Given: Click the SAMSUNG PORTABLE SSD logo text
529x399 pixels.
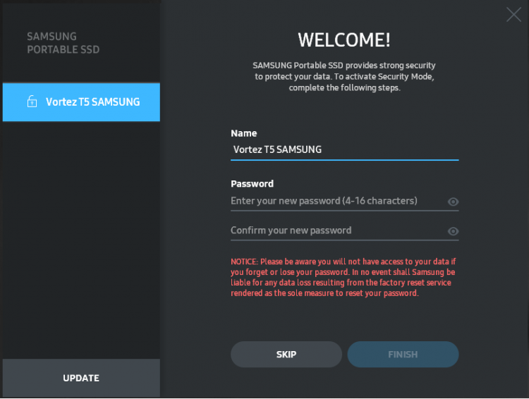Looking at the screenshot, I should [x=63, y=43].
